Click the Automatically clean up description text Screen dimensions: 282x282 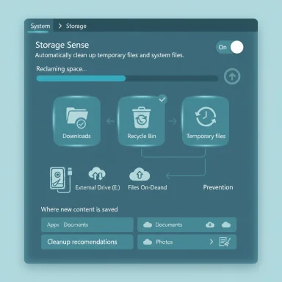click(x=109, y=55)
